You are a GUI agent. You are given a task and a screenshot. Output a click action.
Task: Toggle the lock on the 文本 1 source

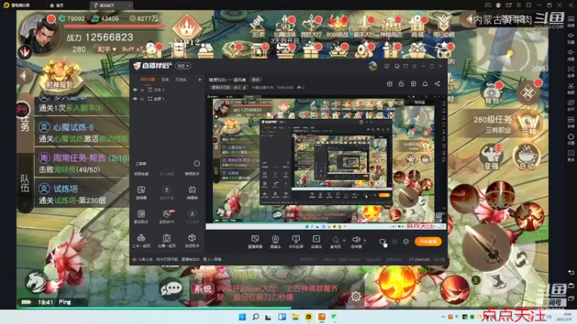click(142, 89)
